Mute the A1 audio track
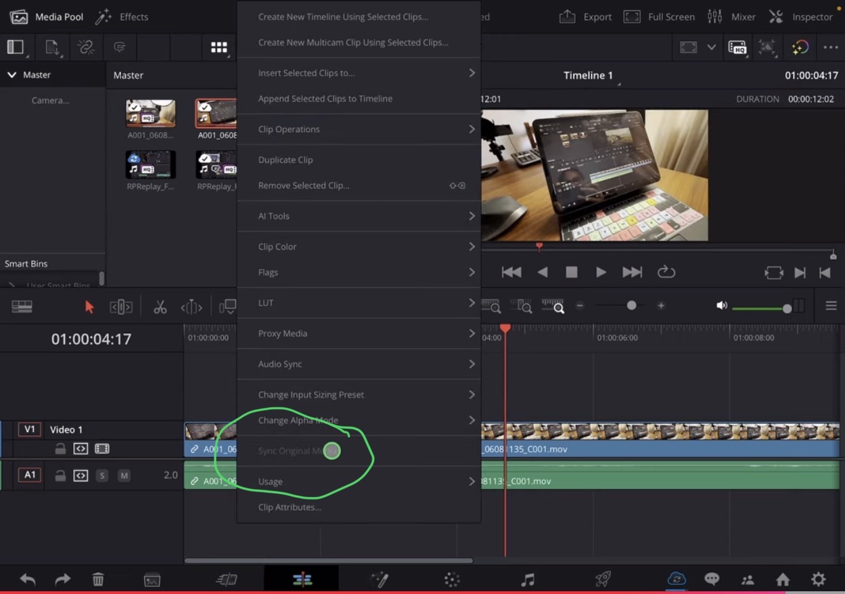This screenshot has width=845, height=594. point(124,475)
